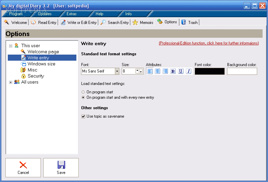Image resolution: width=268 pixels, height=182 pixels.
Task: Open the Updates menu
Action: pos(45,14)
